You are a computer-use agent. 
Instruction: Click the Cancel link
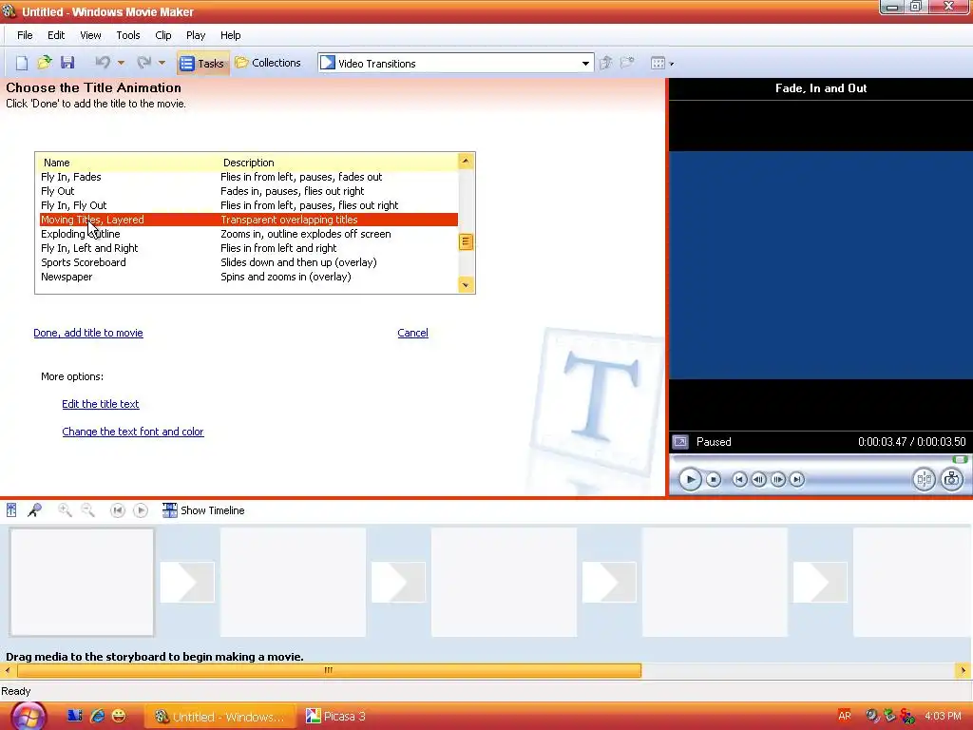tap(412, 333)
